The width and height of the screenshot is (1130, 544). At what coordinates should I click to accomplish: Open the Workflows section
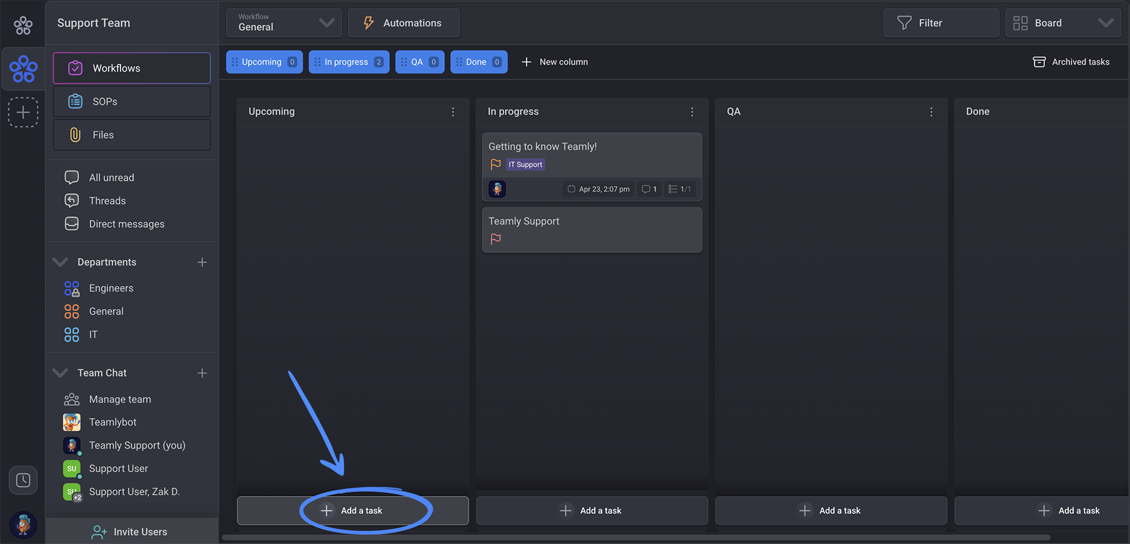tap(132, 68)
